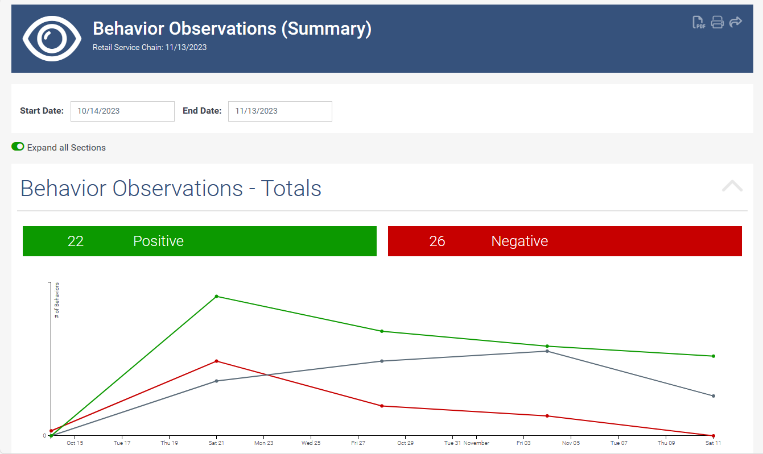Click the Behavior Observations - Totals heading
This screenshot has width=763, height=454.
pyautogui.click(x=171, y=188)
